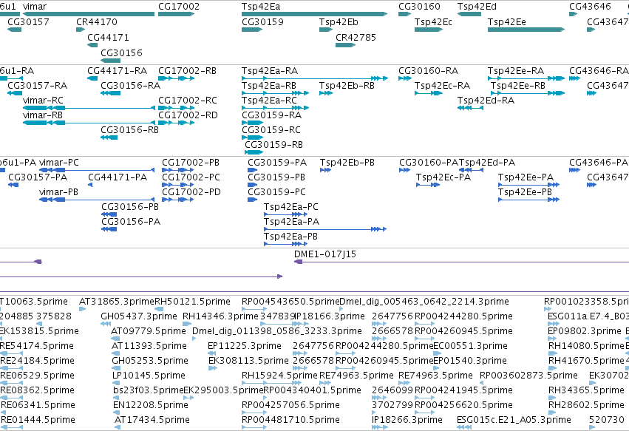Open the CG17002-RC transcript
The image size is (629, 431).
tap(176, 108)
